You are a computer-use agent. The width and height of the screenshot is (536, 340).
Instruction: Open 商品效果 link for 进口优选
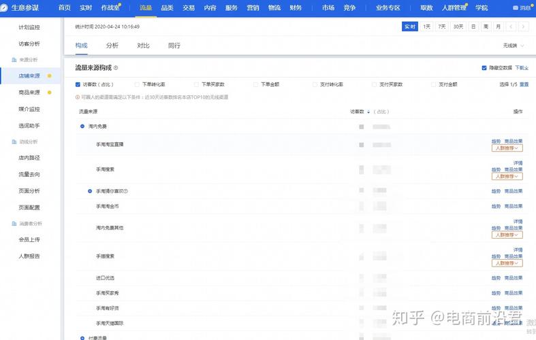tap(514, 278)
